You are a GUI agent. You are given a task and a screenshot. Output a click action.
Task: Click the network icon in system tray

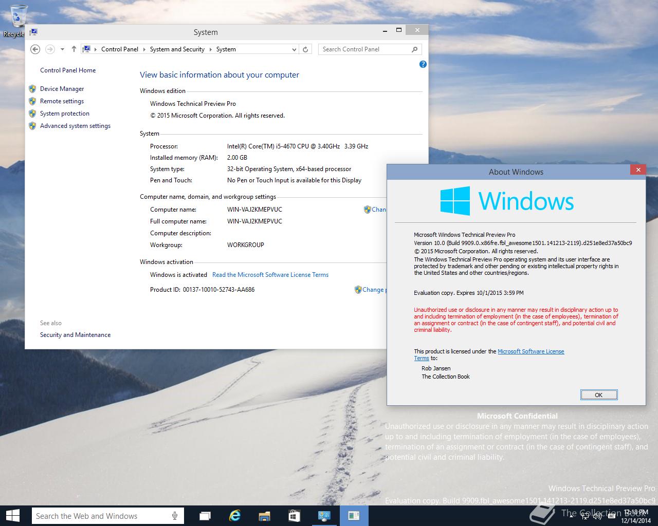(x=585, y=516)
